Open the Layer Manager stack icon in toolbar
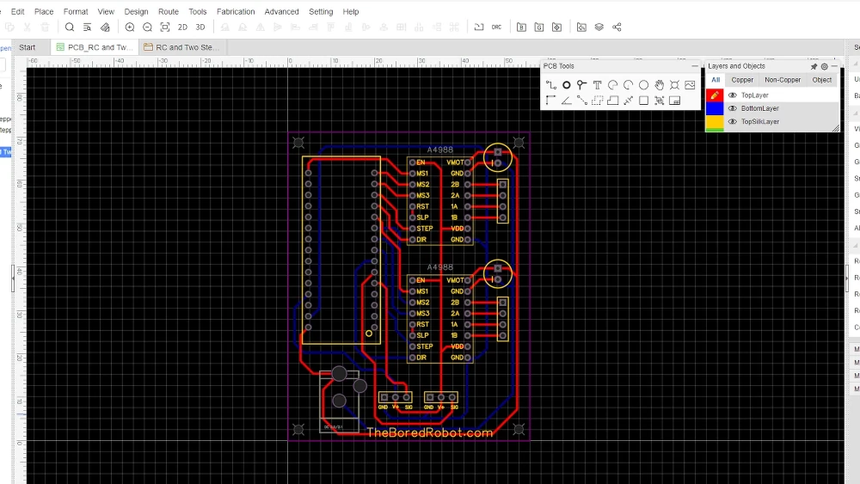860x484 pixels. (599, 27)
